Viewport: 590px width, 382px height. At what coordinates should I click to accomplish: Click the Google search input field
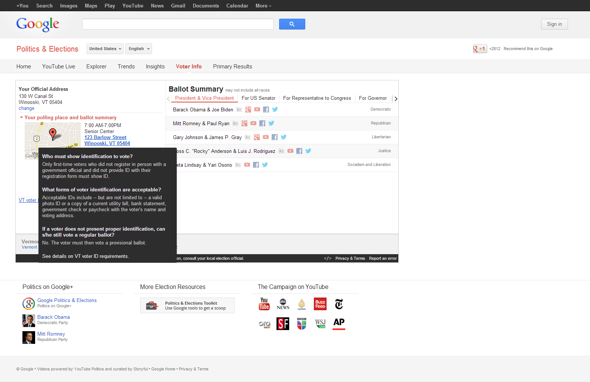coord(178,24)
